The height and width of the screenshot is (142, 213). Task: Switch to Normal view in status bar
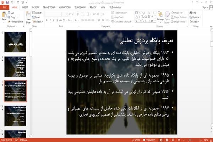pos(161,140)
